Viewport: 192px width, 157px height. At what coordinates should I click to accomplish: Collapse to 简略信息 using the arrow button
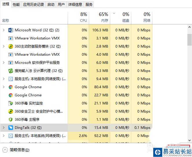5,150
